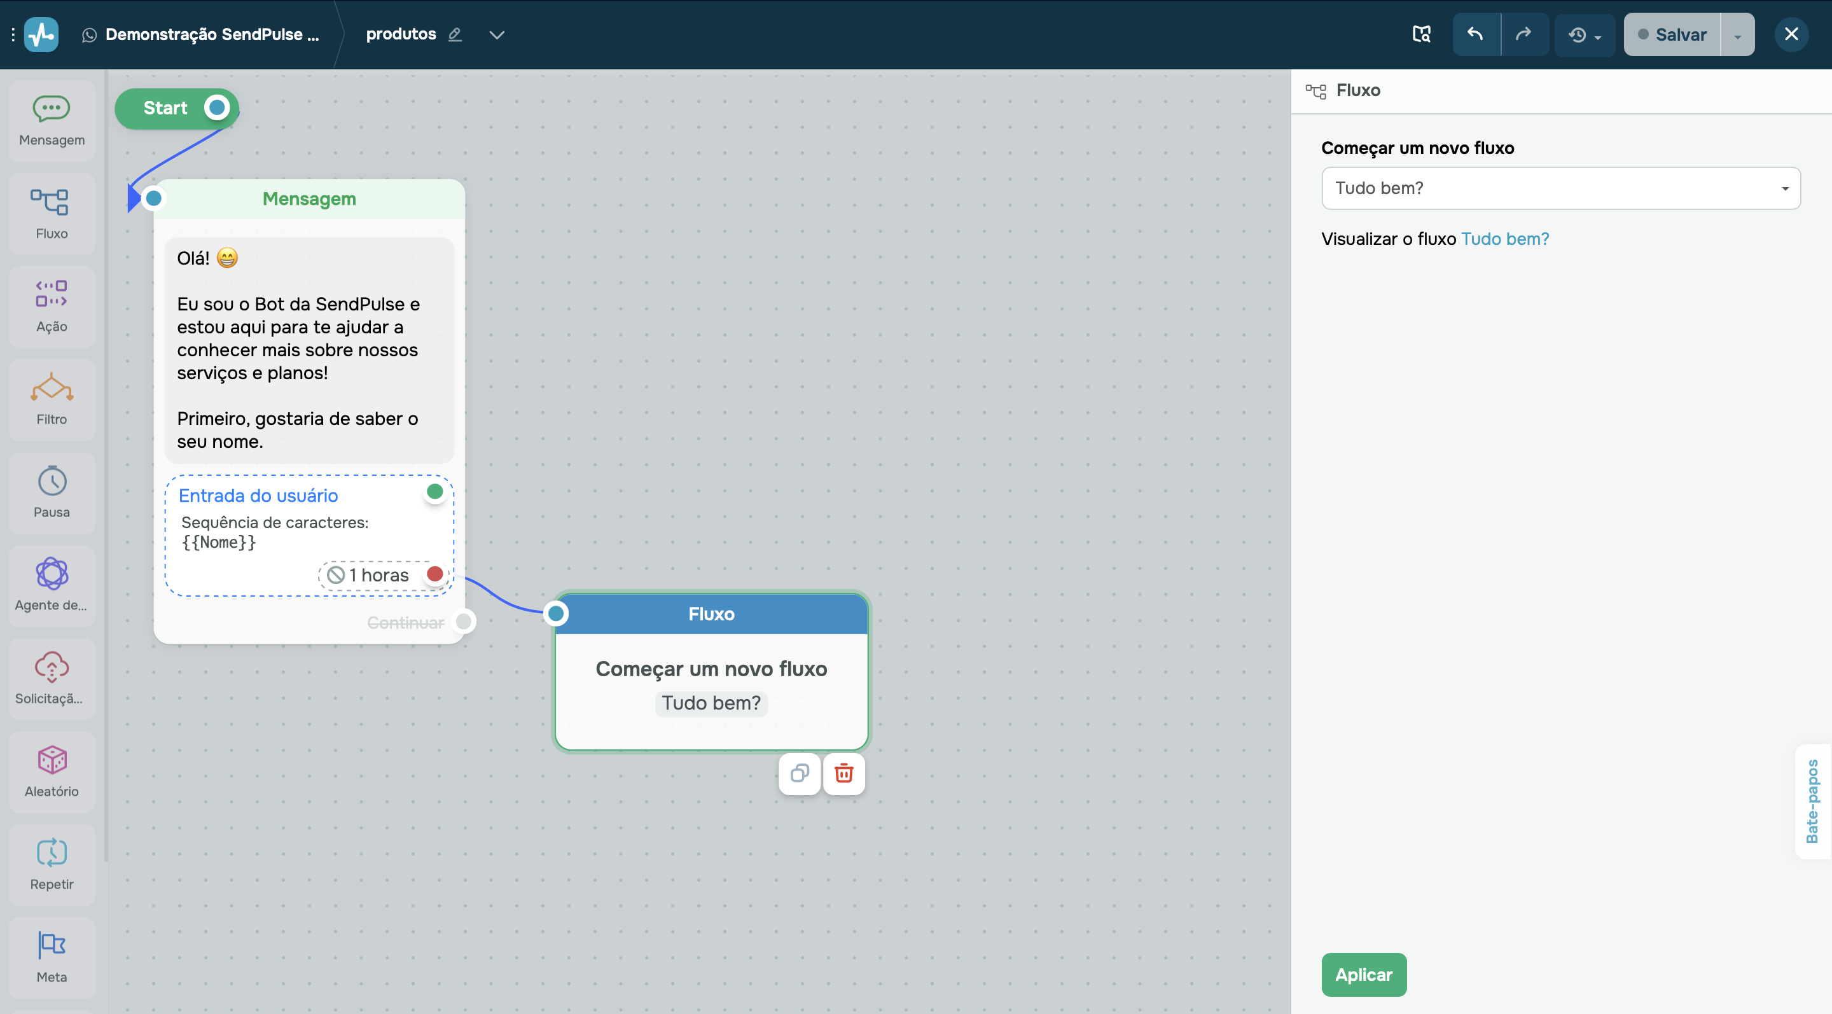Expand the produtos flow chevron
The height and width of the screenshot is (1014, 1832).
point(497,35)
